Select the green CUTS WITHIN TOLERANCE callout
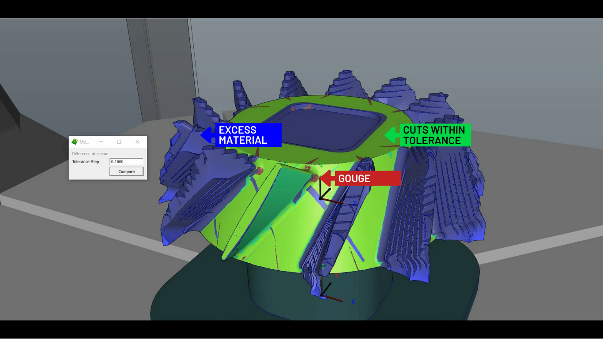The image size is (603, 339). click(x=434, y=135)
